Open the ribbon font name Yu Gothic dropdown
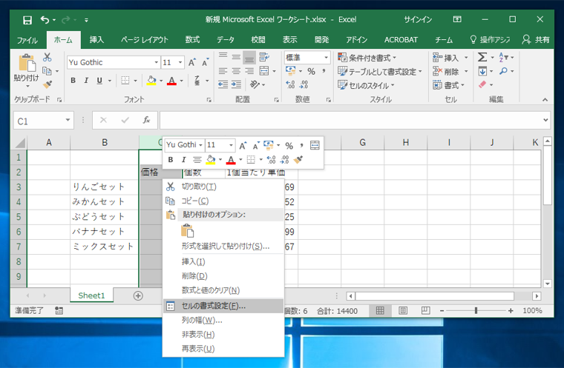Screen dimensions: 564x368 [156, 62]
